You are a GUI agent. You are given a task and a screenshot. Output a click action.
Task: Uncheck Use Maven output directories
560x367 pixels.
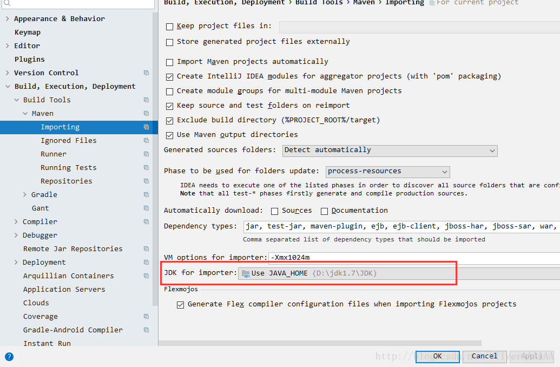pos(170,135)
